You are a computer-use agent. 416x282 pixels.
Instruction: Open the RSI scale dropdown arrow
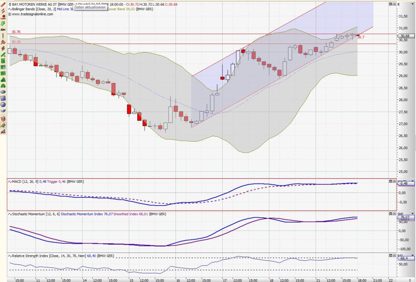413,256
